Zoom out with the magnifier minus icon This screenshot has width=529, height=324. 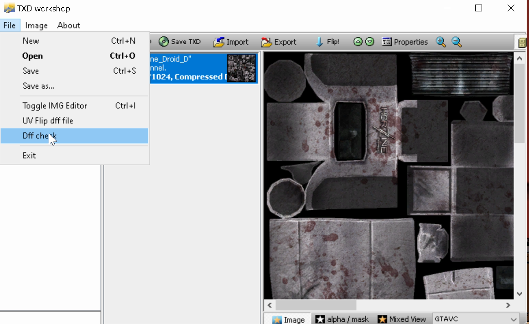click(x=457, y=42)
